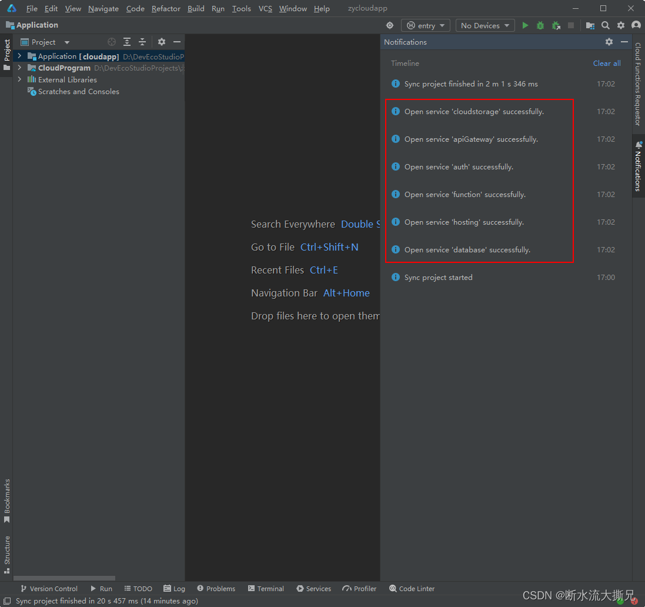Click Select Opened File target icon

[112, 42]
